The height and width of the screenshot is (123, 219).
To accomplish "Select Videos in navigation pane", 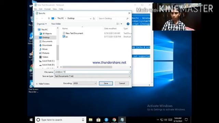I will [44, 57].
